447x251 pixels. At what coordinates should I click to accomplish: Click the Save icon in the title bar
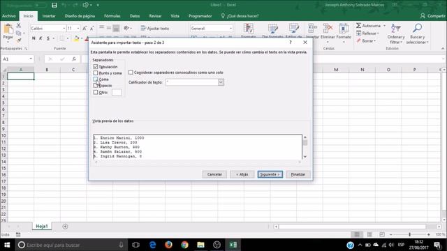click(x=54, y=5)
